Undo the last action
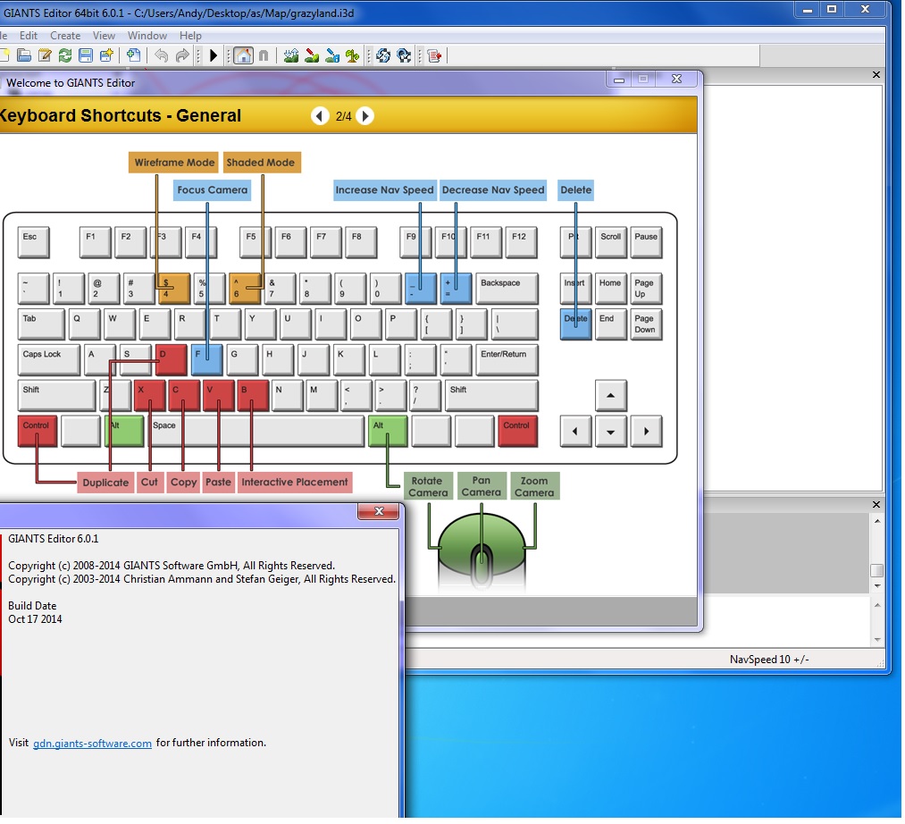 tap(162, 55)
